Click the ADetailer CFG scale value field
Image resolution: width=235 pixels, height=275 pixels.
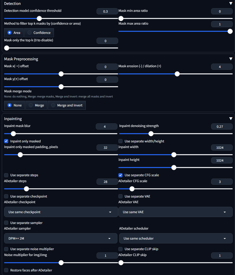tap(222, 182)
